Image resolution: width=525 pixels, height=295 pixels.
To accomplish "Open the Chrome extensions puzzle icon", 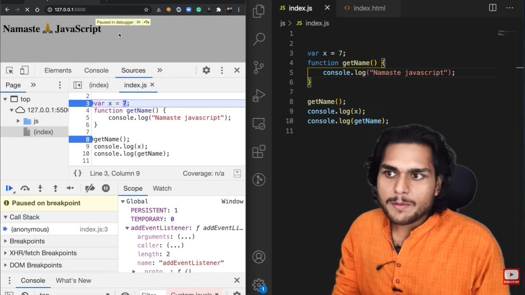I will click(219, 9).
